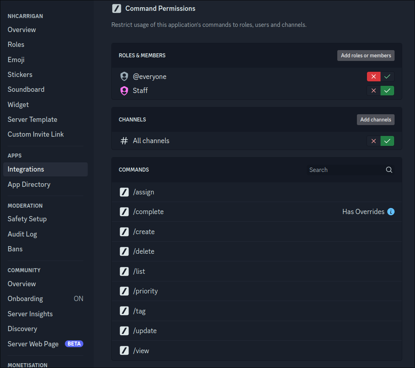Focus the Commands search field
415x368 pixels.
[344, 170]
